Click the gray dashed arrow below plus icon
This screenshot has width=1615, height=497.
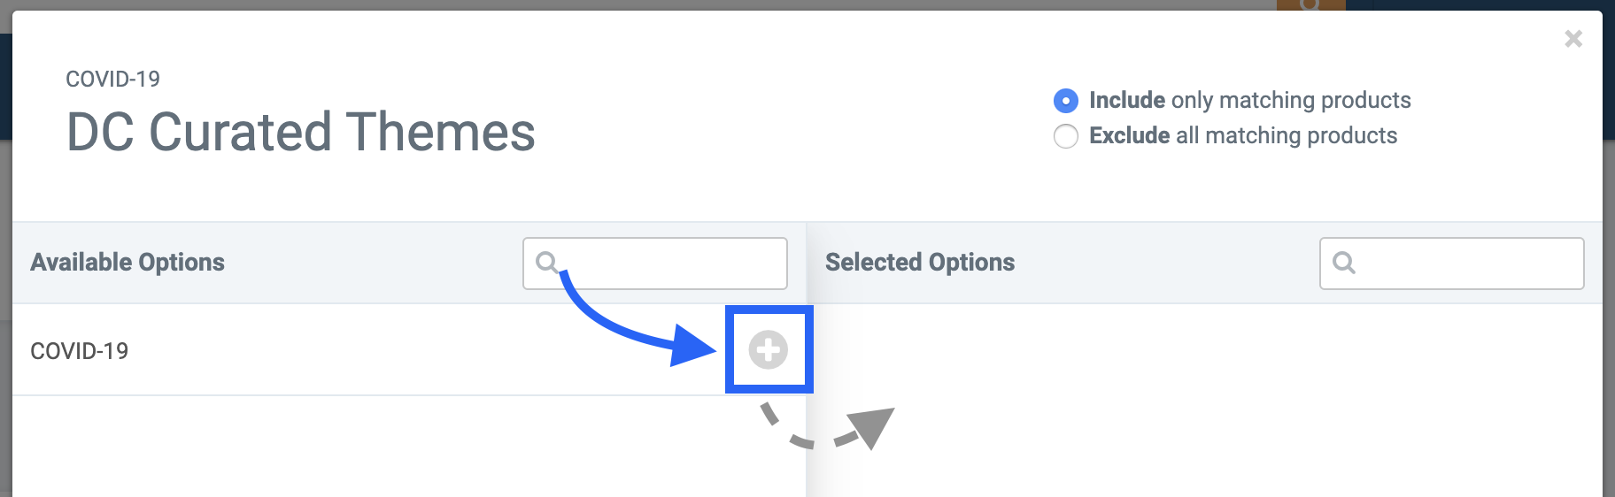pyautogui.click(x=828, y=427)
